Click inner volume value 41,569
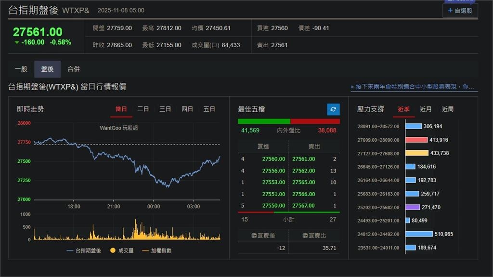This screenshot has height=277, width=493. (250, 131)
